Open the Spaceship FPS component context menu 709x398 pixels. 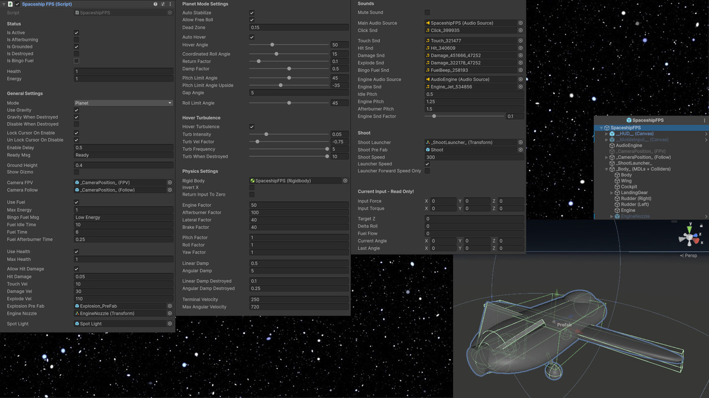(x=170, y=4)
